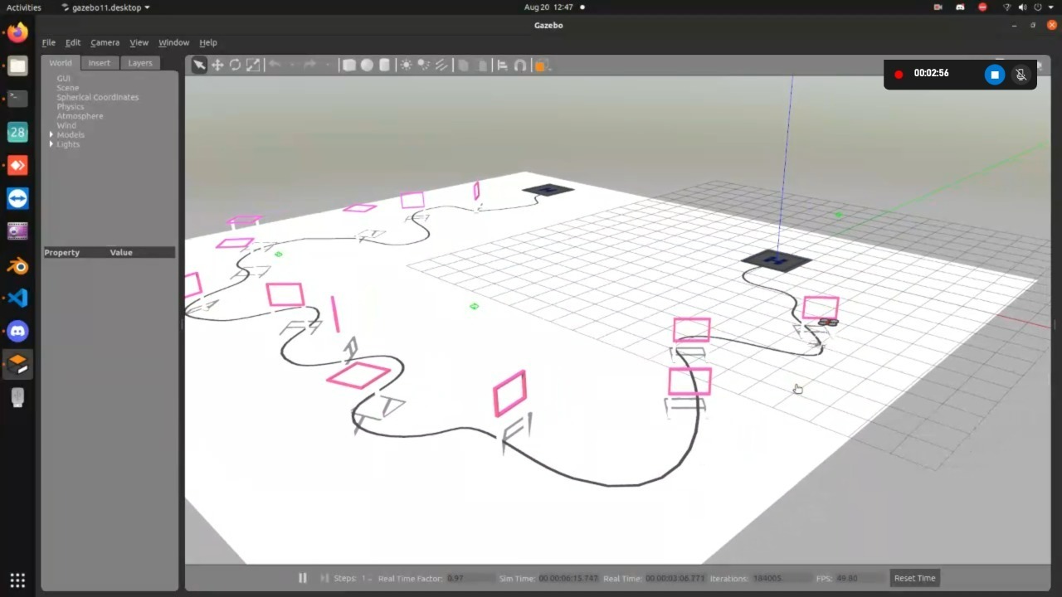Add a cylinder to the world
Screen dimensions: 1062x597
click(x=384, y=65)
